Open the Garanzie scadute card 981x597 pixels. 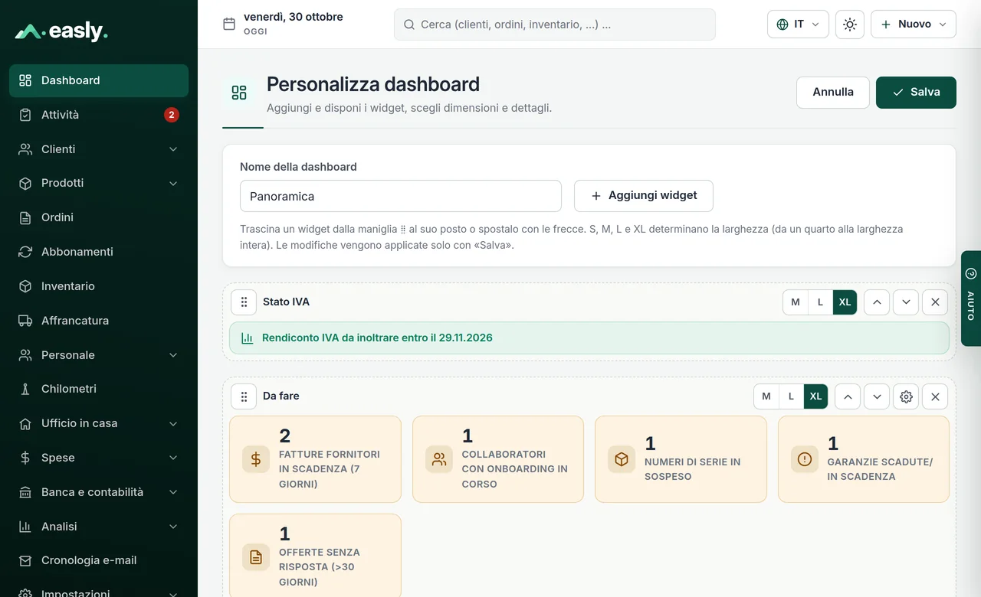(864, 459)
